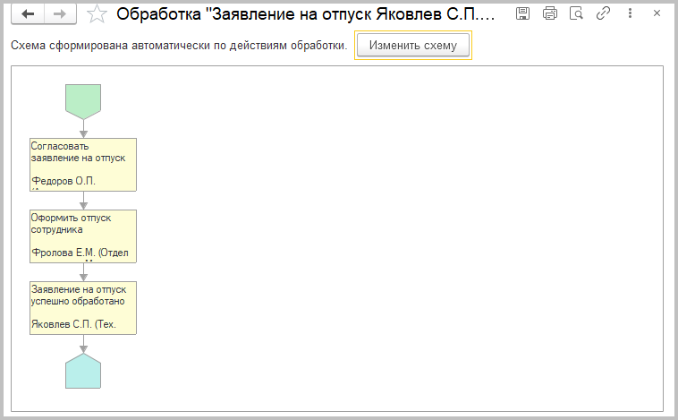Select the green start point shape
The image size is (678, 420).
(x=83, y=100)
